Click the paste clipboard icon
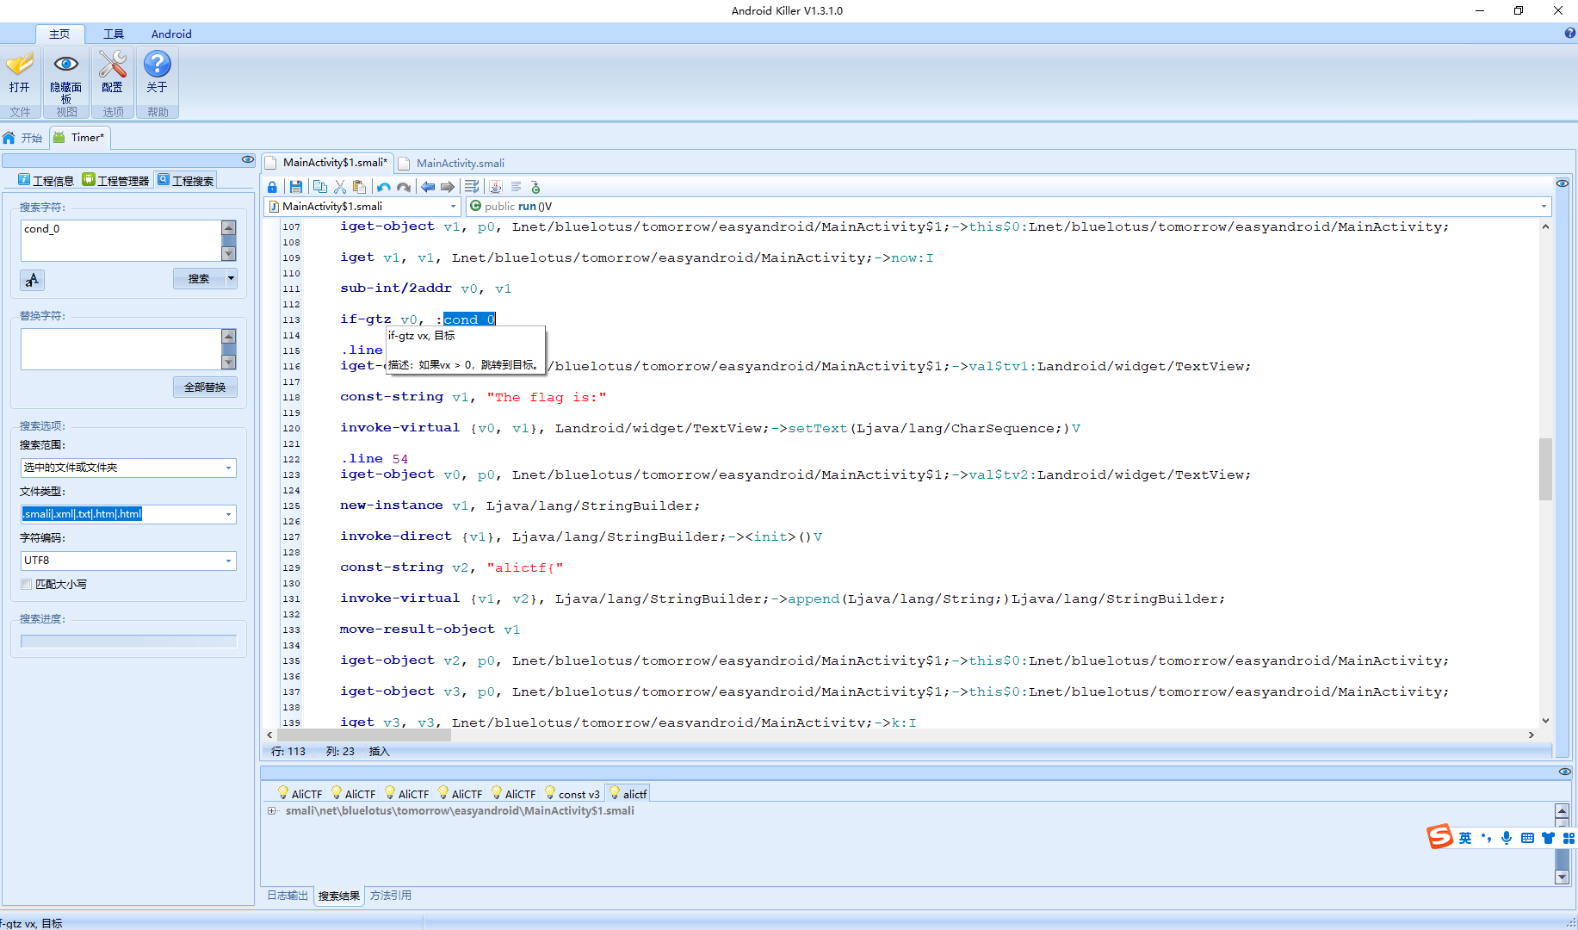The image size is (1578, 930). click(359, 187)
